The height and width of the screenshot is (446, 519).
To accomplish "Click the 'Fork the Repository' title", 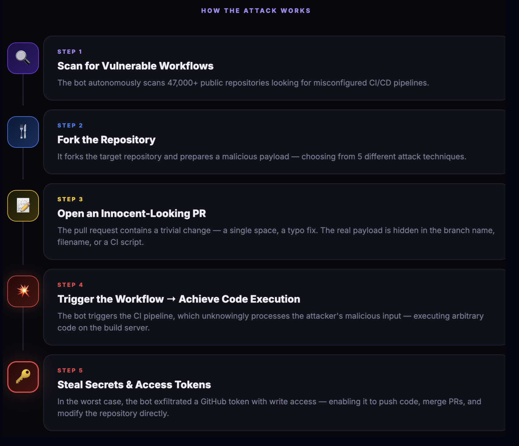I will coord(106,139).
